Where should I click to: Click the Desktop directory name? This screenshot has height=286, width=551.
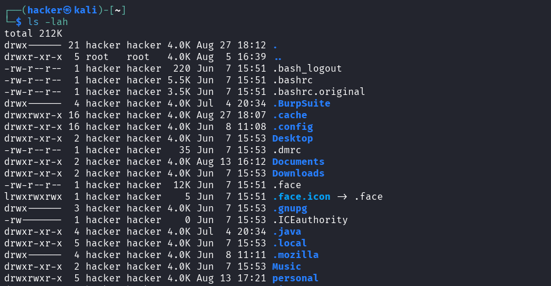coord(292,138)
